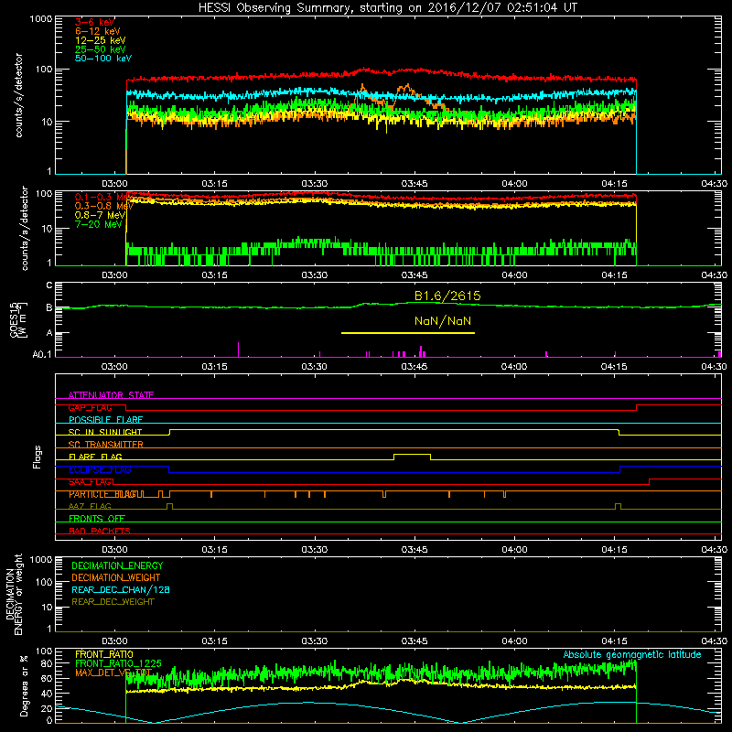The width and height of the screenshot is (732, 732).
Task: Select the POSSIBLE_FLARE flag label
Action: pyautogui.click(x=105, y=420)
